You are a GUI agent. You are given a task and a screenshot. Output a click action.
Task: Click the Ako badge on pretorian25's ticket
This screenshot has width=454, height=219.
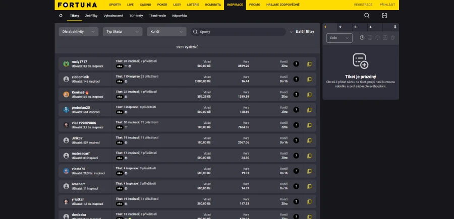120,112
